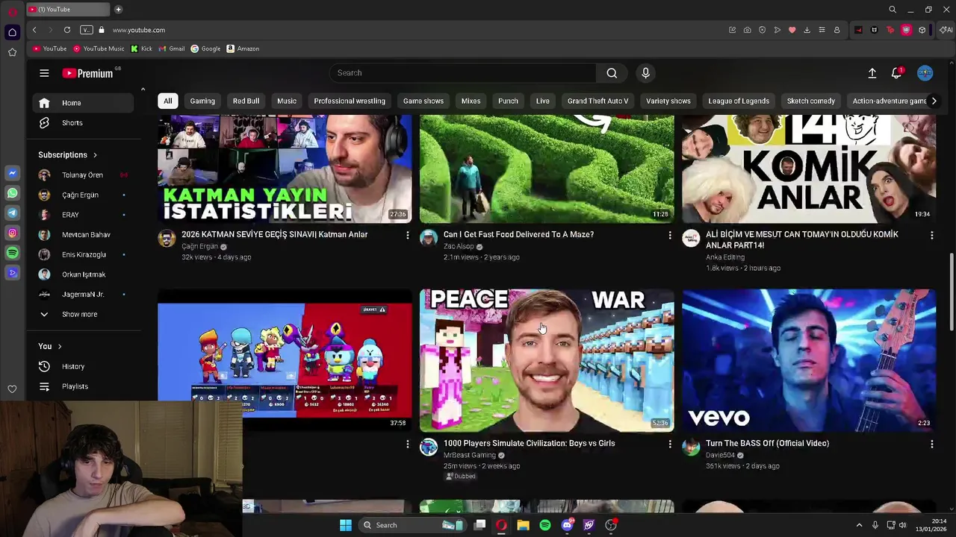The height and width of the screenshot is (537, 956).
Task: Reload the page in Opera toolbar
Action: (67, 30)
